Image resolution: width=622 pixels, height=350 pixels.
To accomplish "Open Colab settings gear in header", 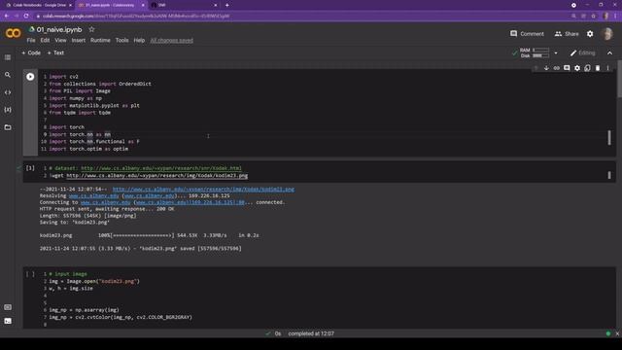I will pyautogui.click(x=590, y=34).
